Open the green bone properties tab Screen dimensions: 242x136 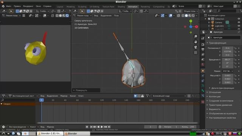tap(203, 91)
